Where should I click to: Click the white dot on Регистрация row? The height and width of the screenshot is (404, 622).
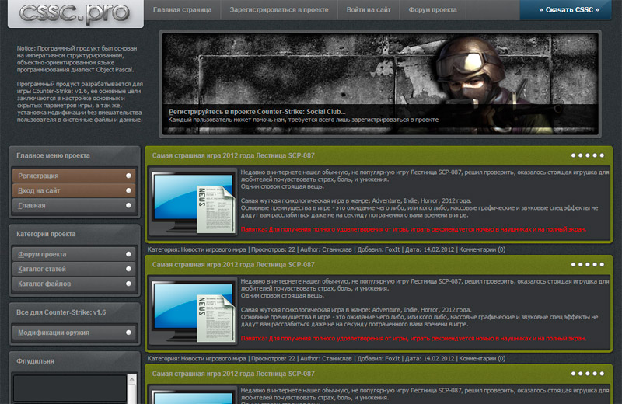click(128, 176)
